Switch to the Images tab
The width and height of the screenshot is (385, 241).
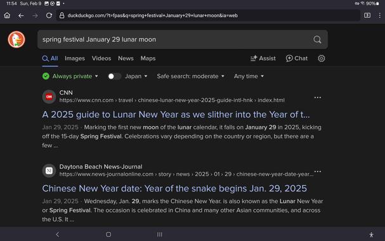(75, 58)
